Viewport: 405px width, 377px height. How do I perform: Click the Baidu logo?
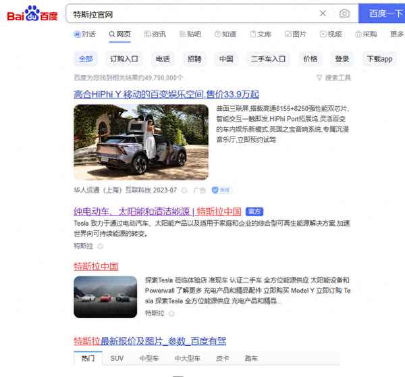[x=32, y=14]
